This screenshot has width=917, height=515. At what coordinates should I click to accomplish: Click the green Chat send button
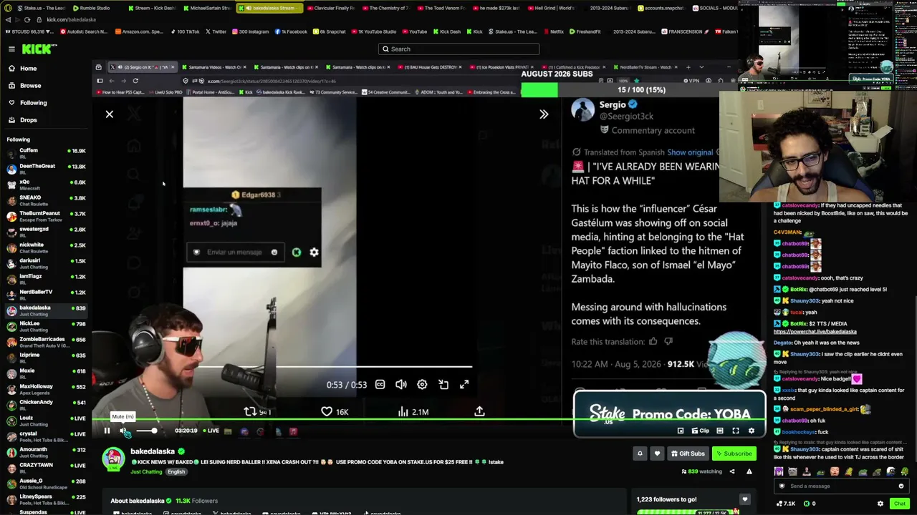[x=899, y=504]
